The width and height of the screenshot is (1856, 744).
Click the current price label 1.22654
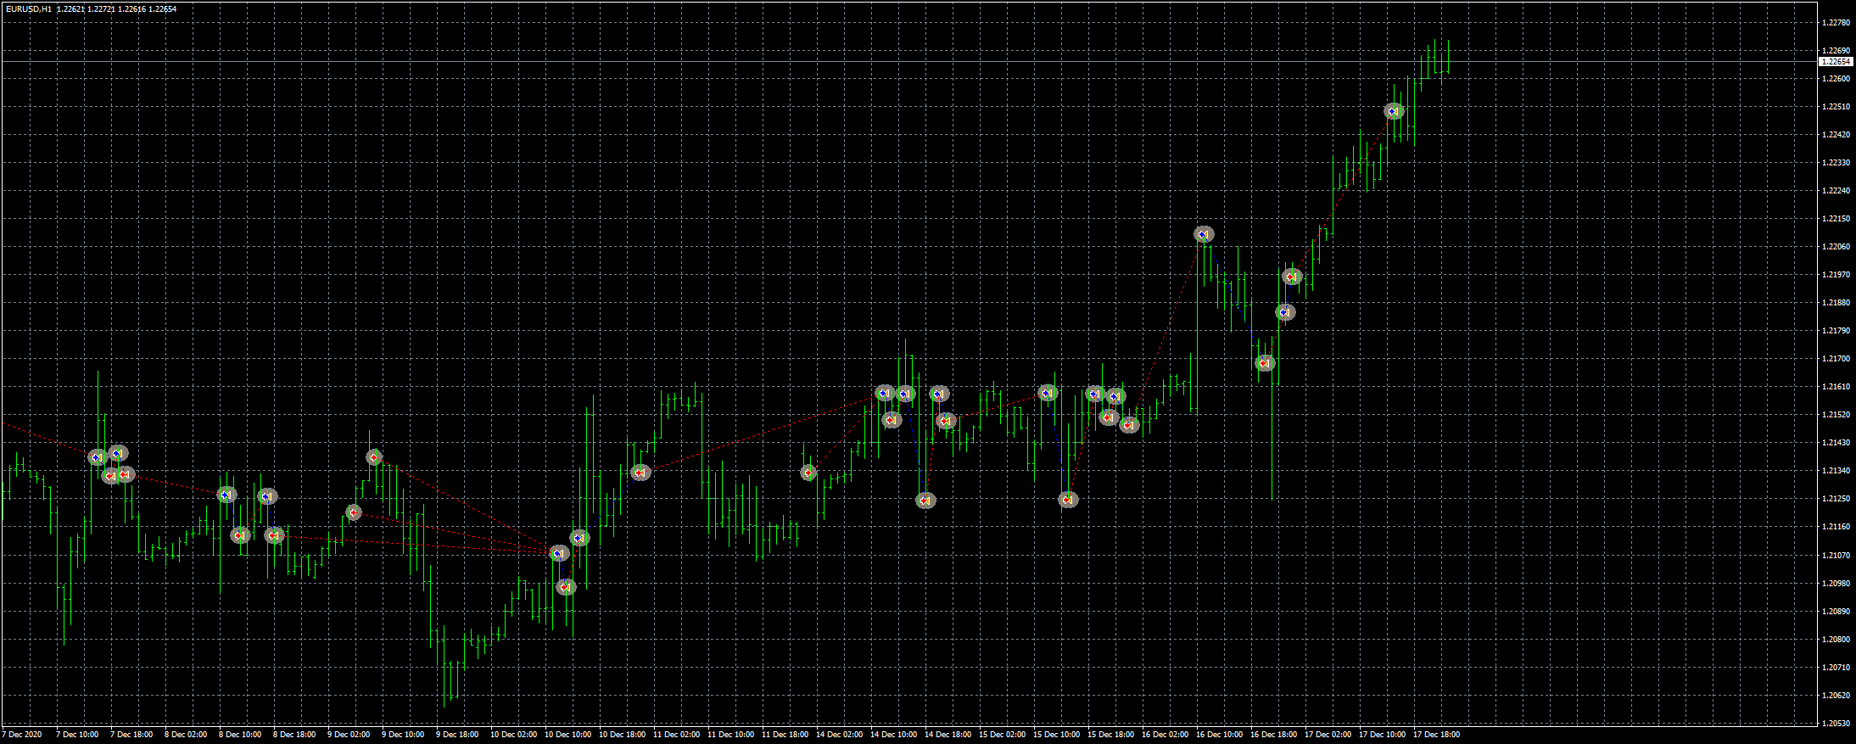pyautogui.click(x=1836, y=62)
